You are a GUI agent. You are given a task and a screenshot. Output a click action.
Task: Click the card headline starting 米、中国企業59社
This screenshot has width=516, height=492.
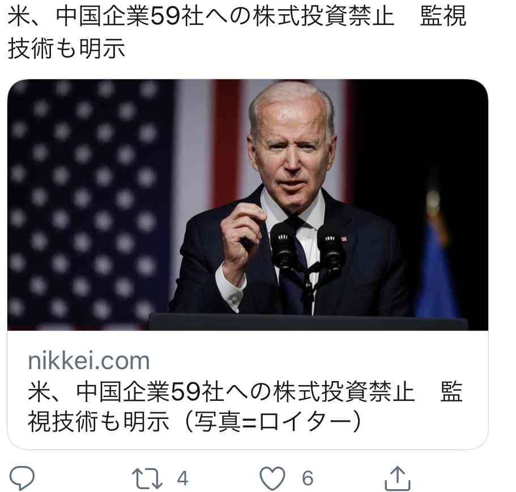coord(221,392)
